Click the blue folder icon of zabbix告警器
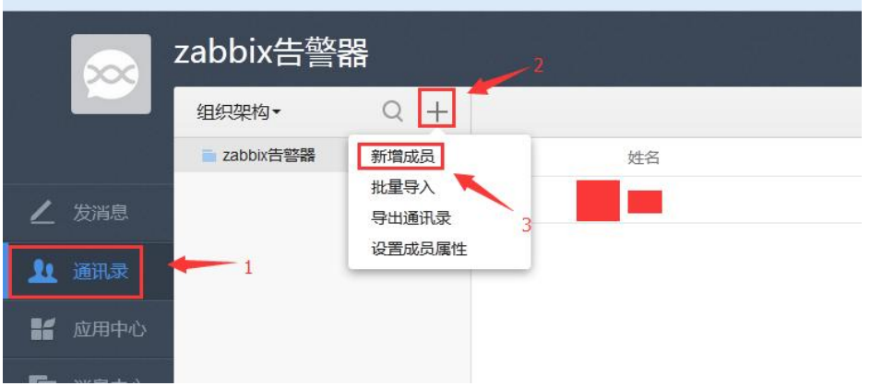The width and height of the screenshot is (894, 386). pyautogui.click(x=209, y=156)
